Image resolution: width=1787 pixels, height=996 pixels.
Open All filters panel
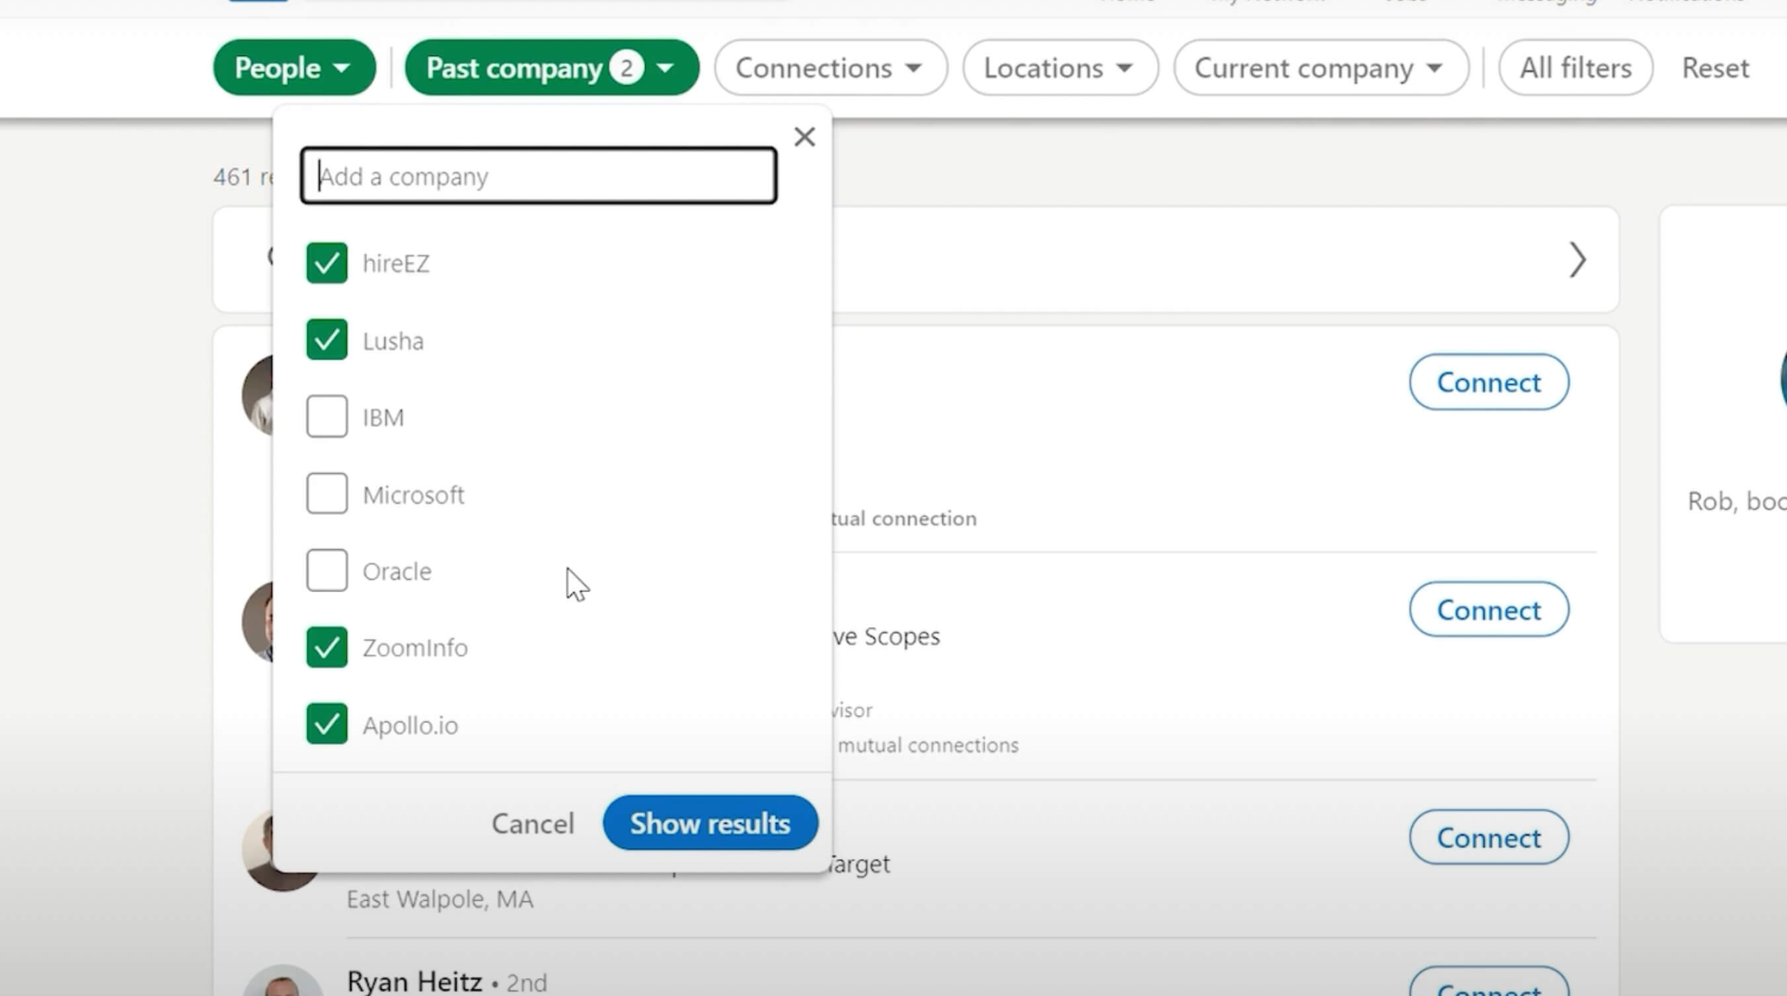[1575, 68]
